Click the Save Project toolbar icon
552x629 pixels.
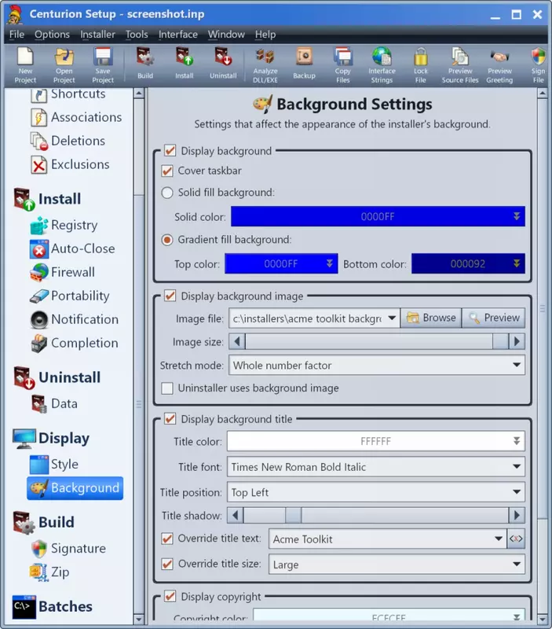(103, 65)
